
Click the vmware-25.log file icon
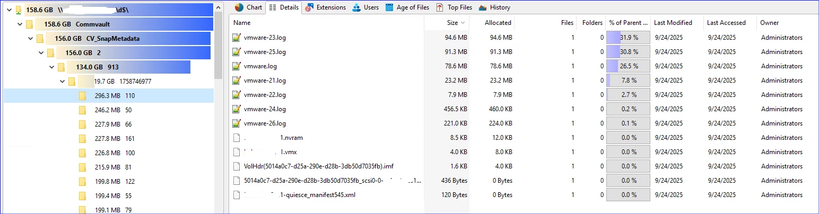[237, 52]
